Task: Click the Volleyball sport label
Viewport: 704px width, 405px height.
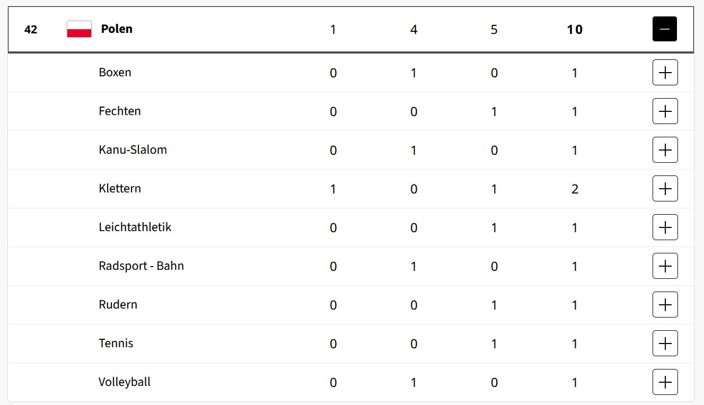Action: pos(125,382)
